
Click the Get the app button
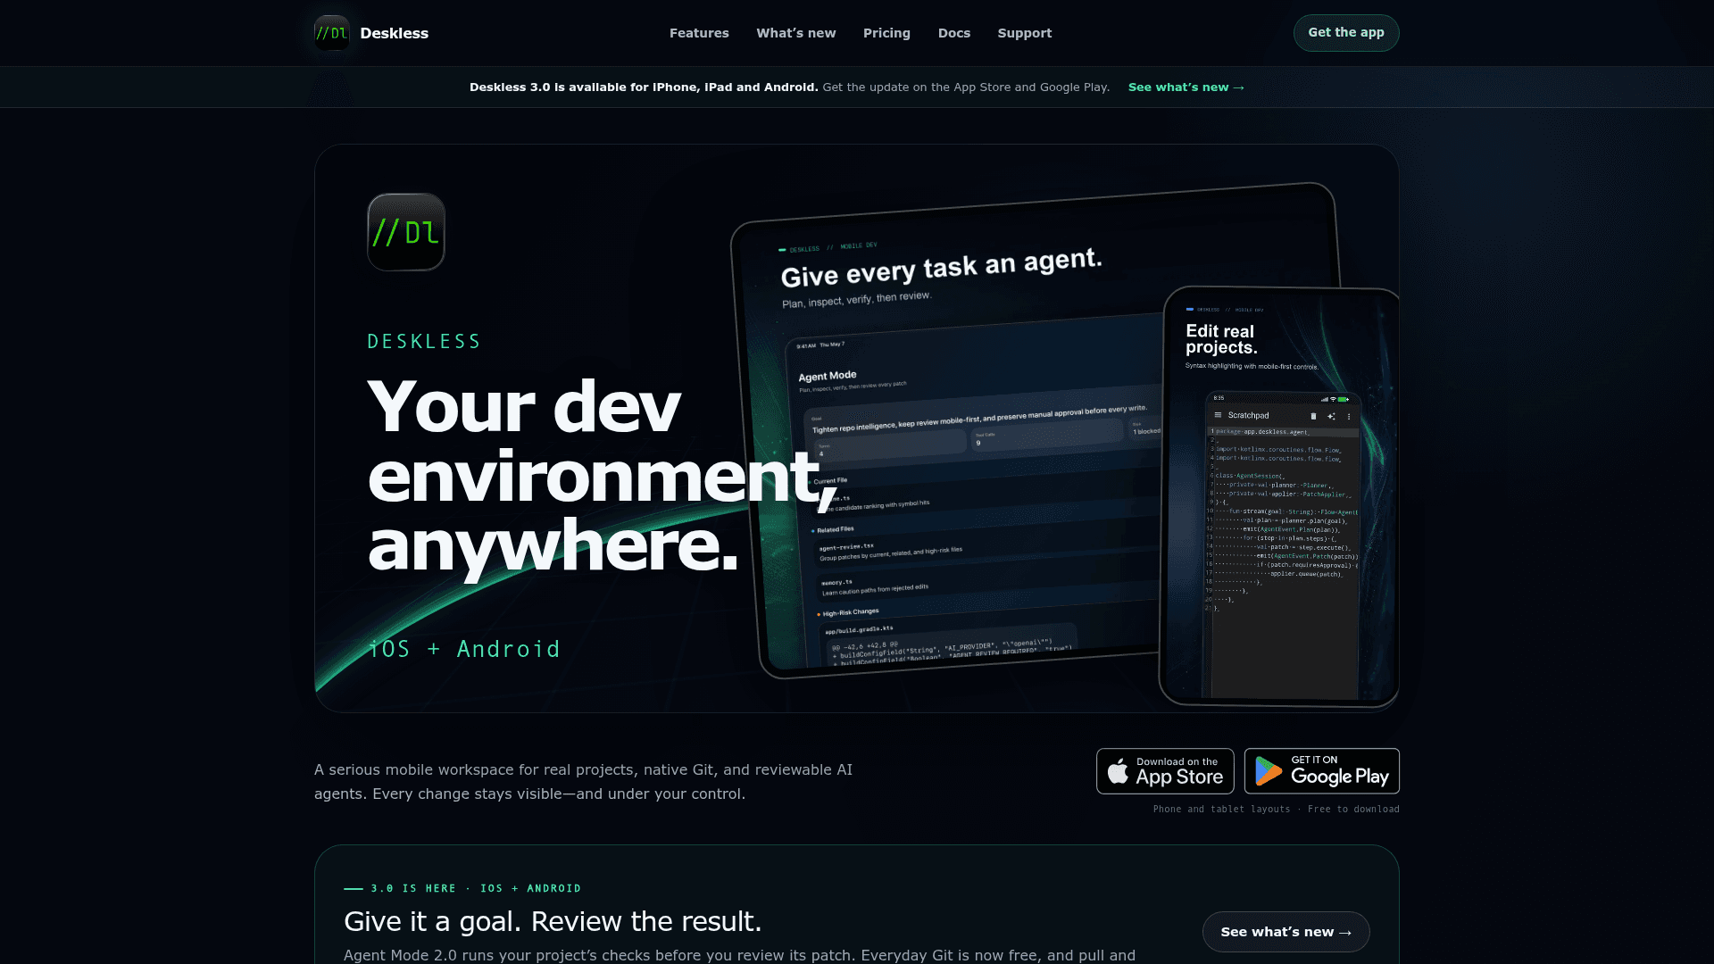[1346, 33]
